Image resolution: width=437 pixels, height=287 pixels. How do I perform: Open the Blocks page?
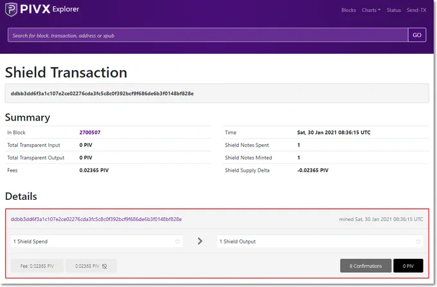[348, 10]
